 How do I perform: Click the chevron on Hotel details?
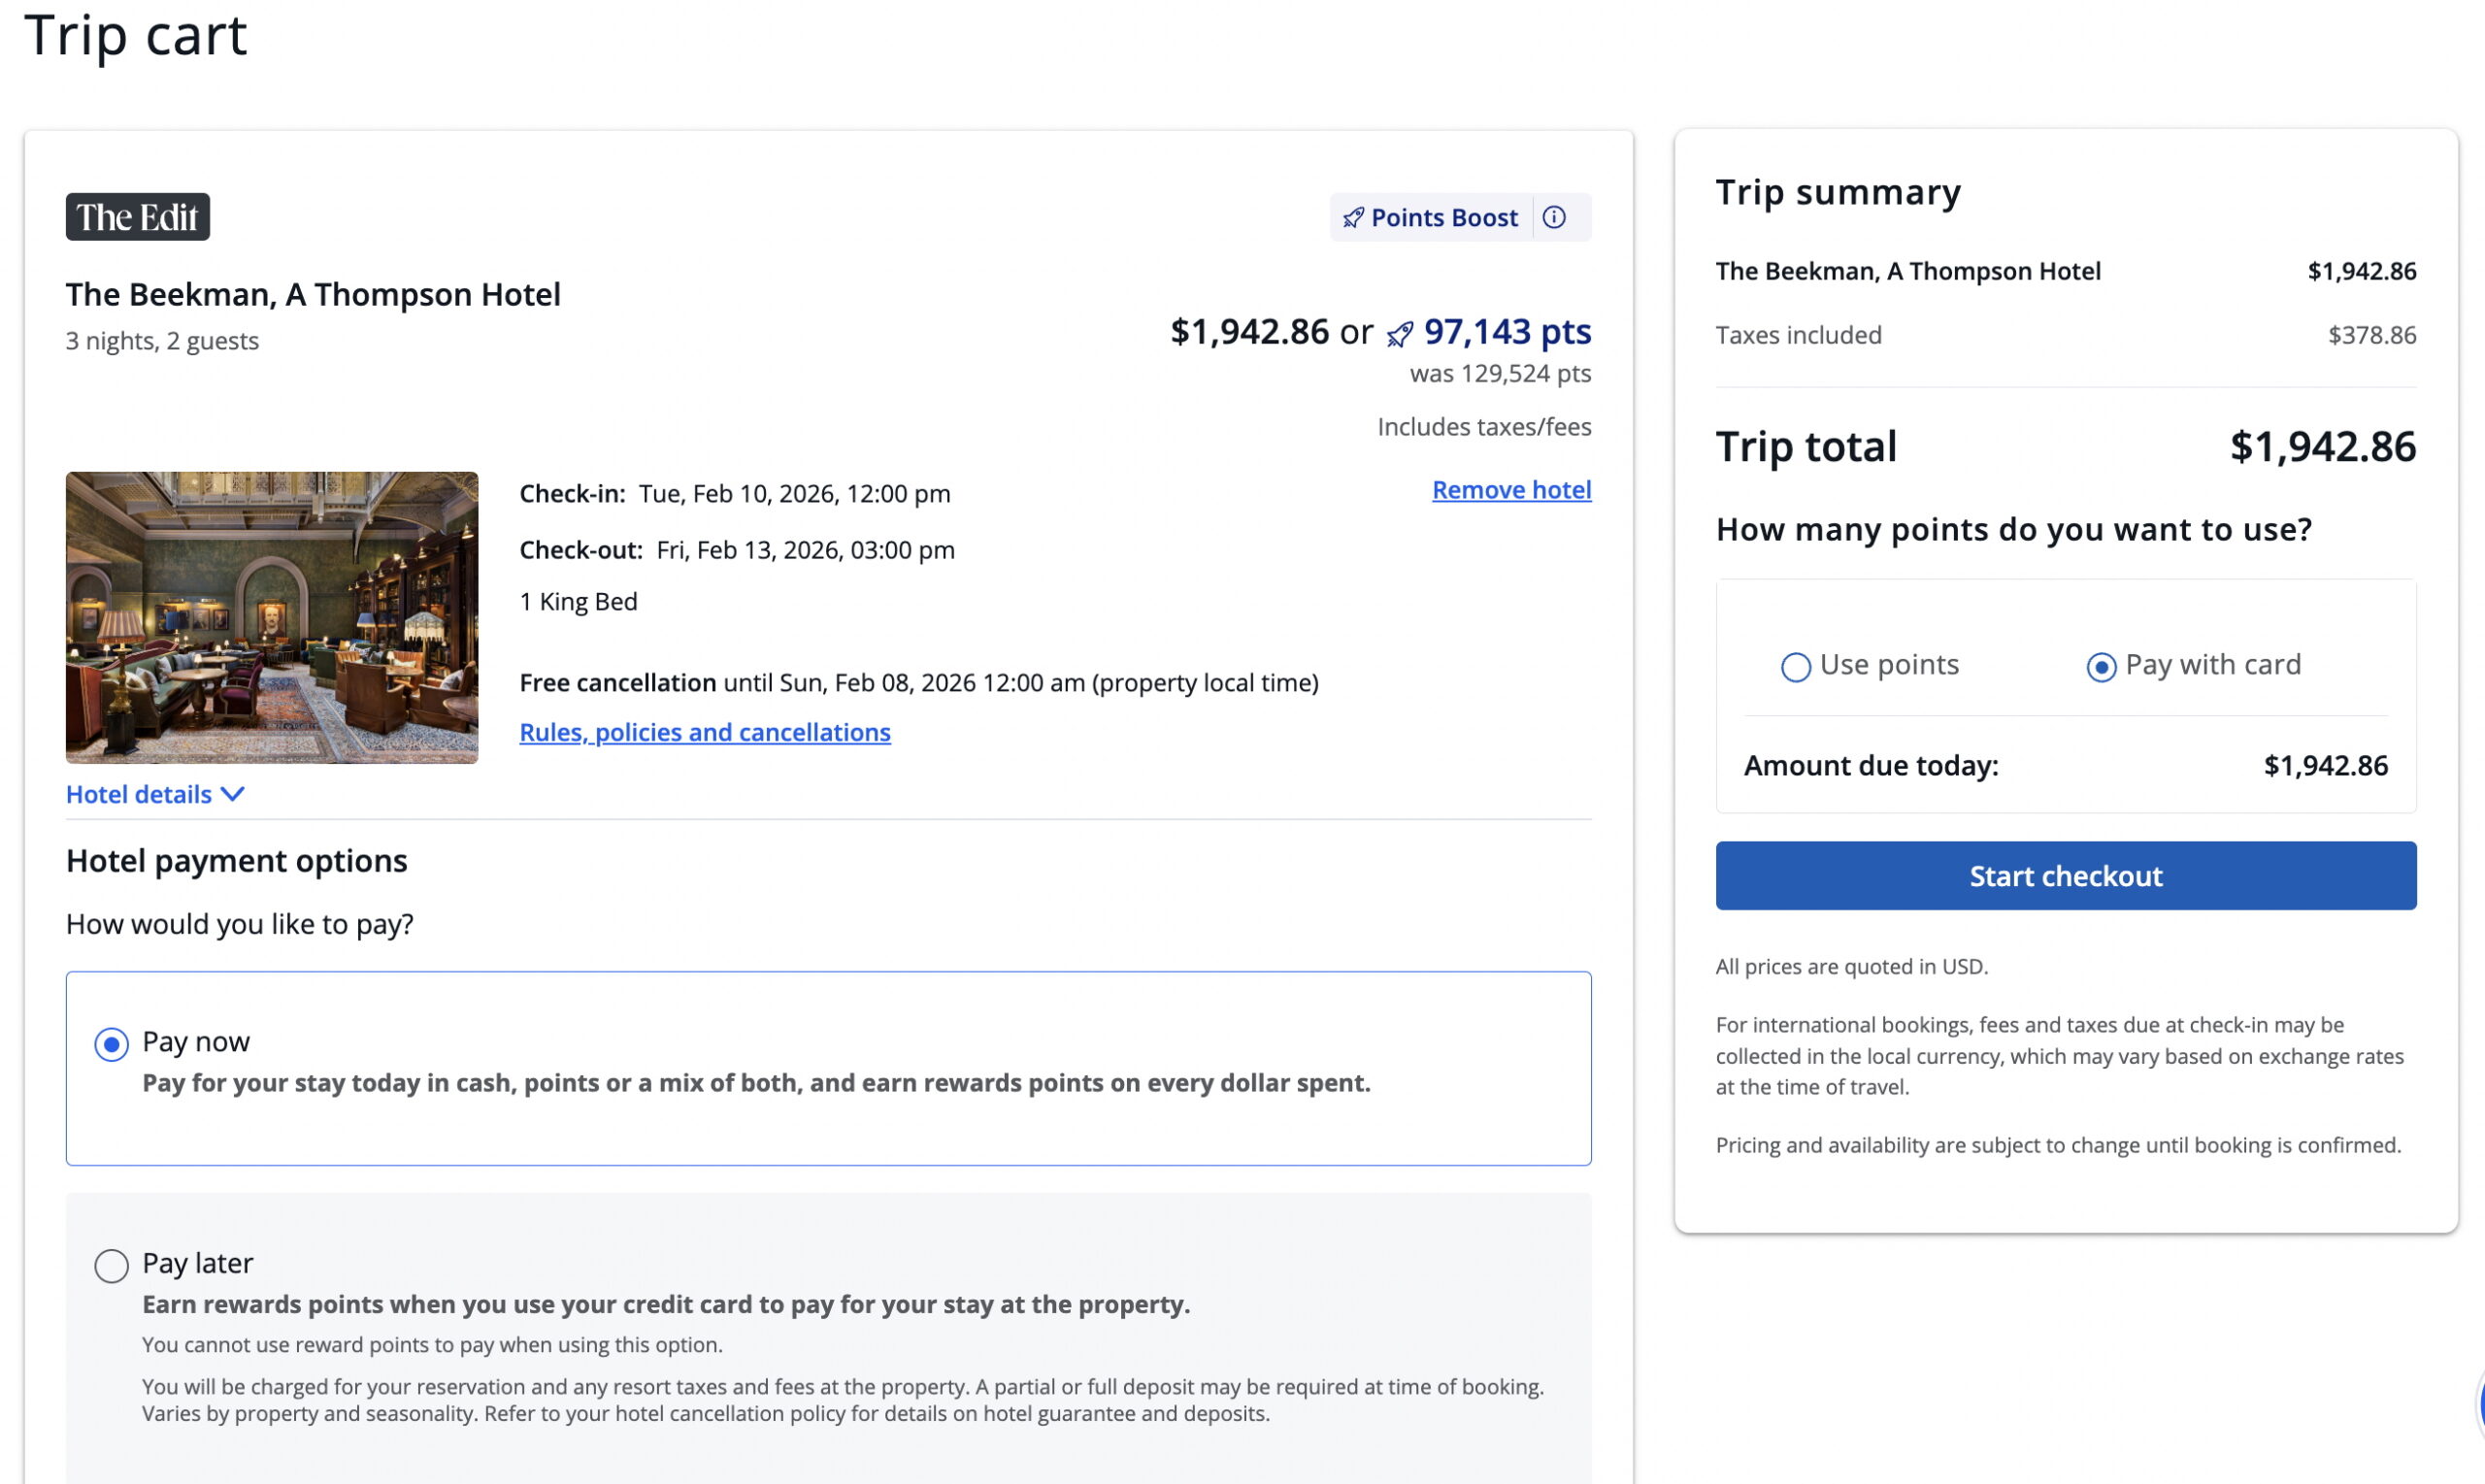pyautogui.click(x=234, y=794)
